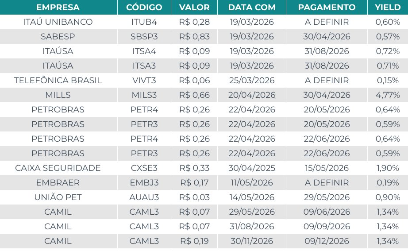This screenshot has width=408, height=251.
Task: Click the ITUB4 ticker code
Action: click(x=144, y=22)
